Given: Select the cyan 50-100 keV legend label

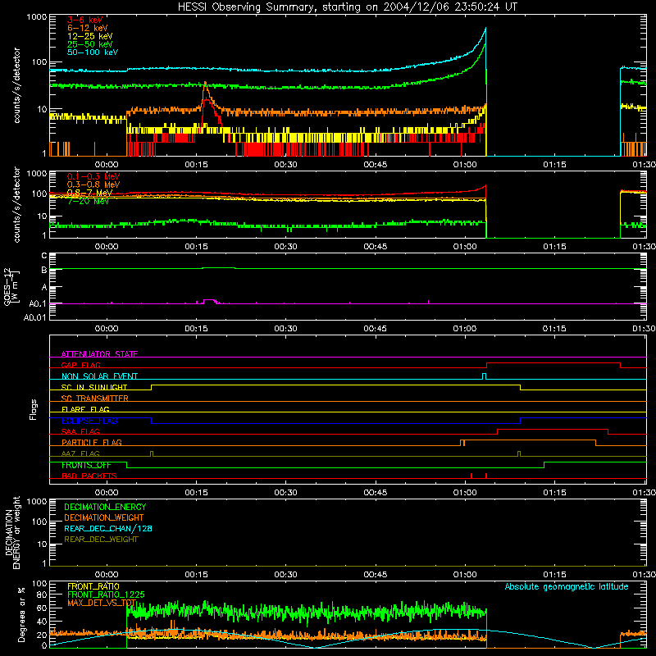Looking at the screenshot, I should (x=93, y=52).
